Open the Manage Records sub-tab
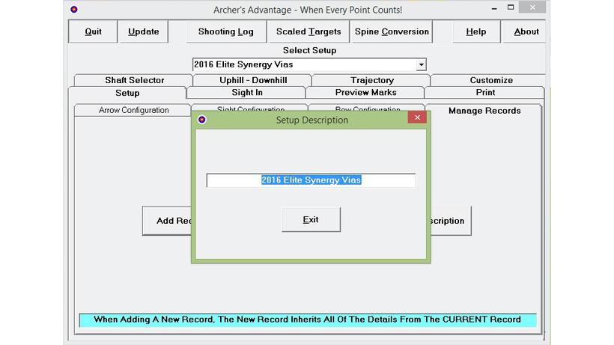Viewport: 614px width, 345px height. (484, 111)
